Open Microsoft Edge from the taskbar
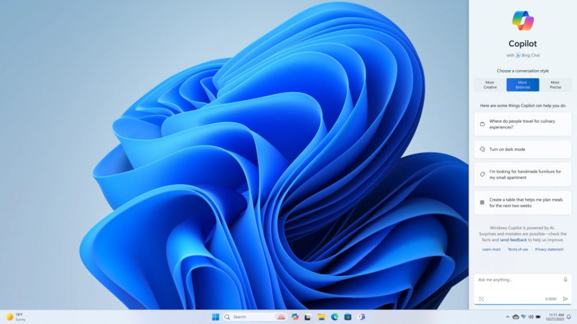The width and height of the screenshot is (577, 324). [335, 316]
